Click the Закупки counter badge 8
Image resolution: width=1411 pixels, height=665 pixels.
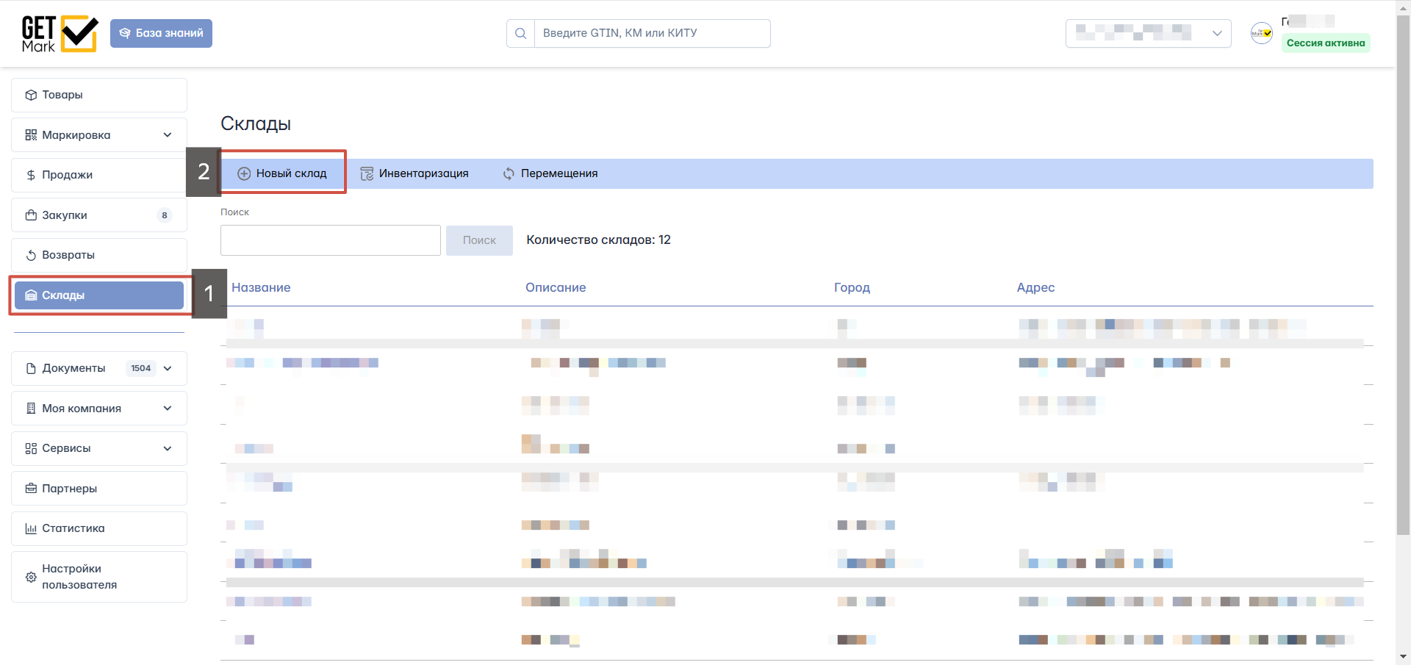pos(165,215)
